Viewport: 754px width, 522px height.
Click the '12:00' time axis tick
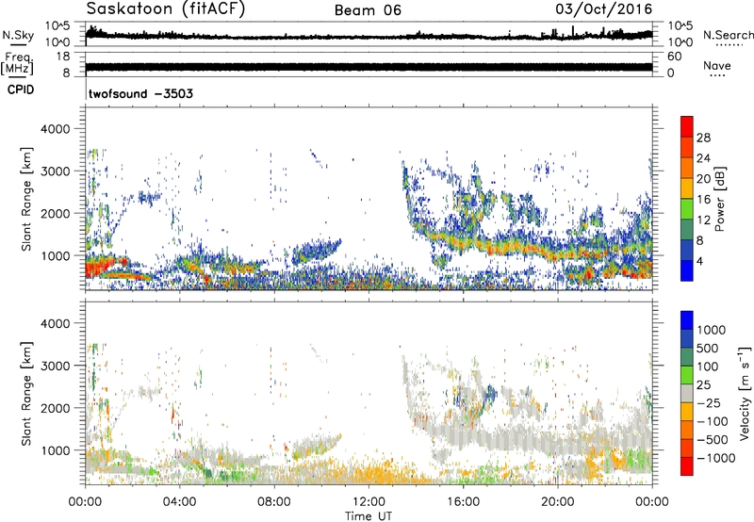click(369, 502)
